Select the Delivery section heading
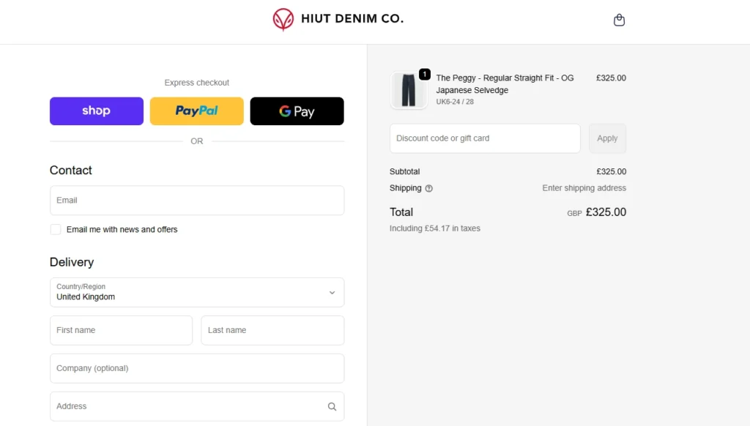The image size is (750, 426). point(72,262)
